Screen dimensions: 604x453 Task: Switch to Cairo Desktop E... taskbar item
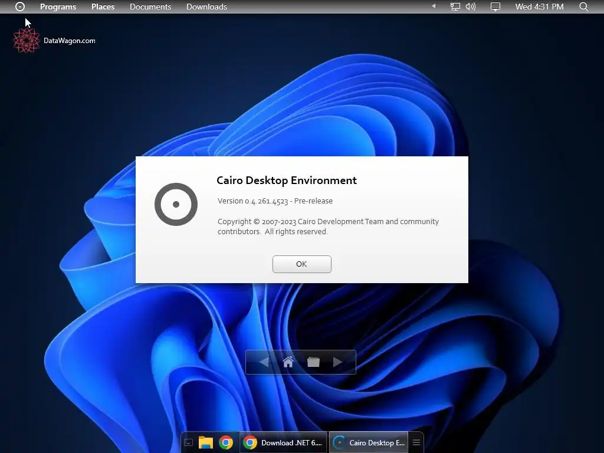369,442
